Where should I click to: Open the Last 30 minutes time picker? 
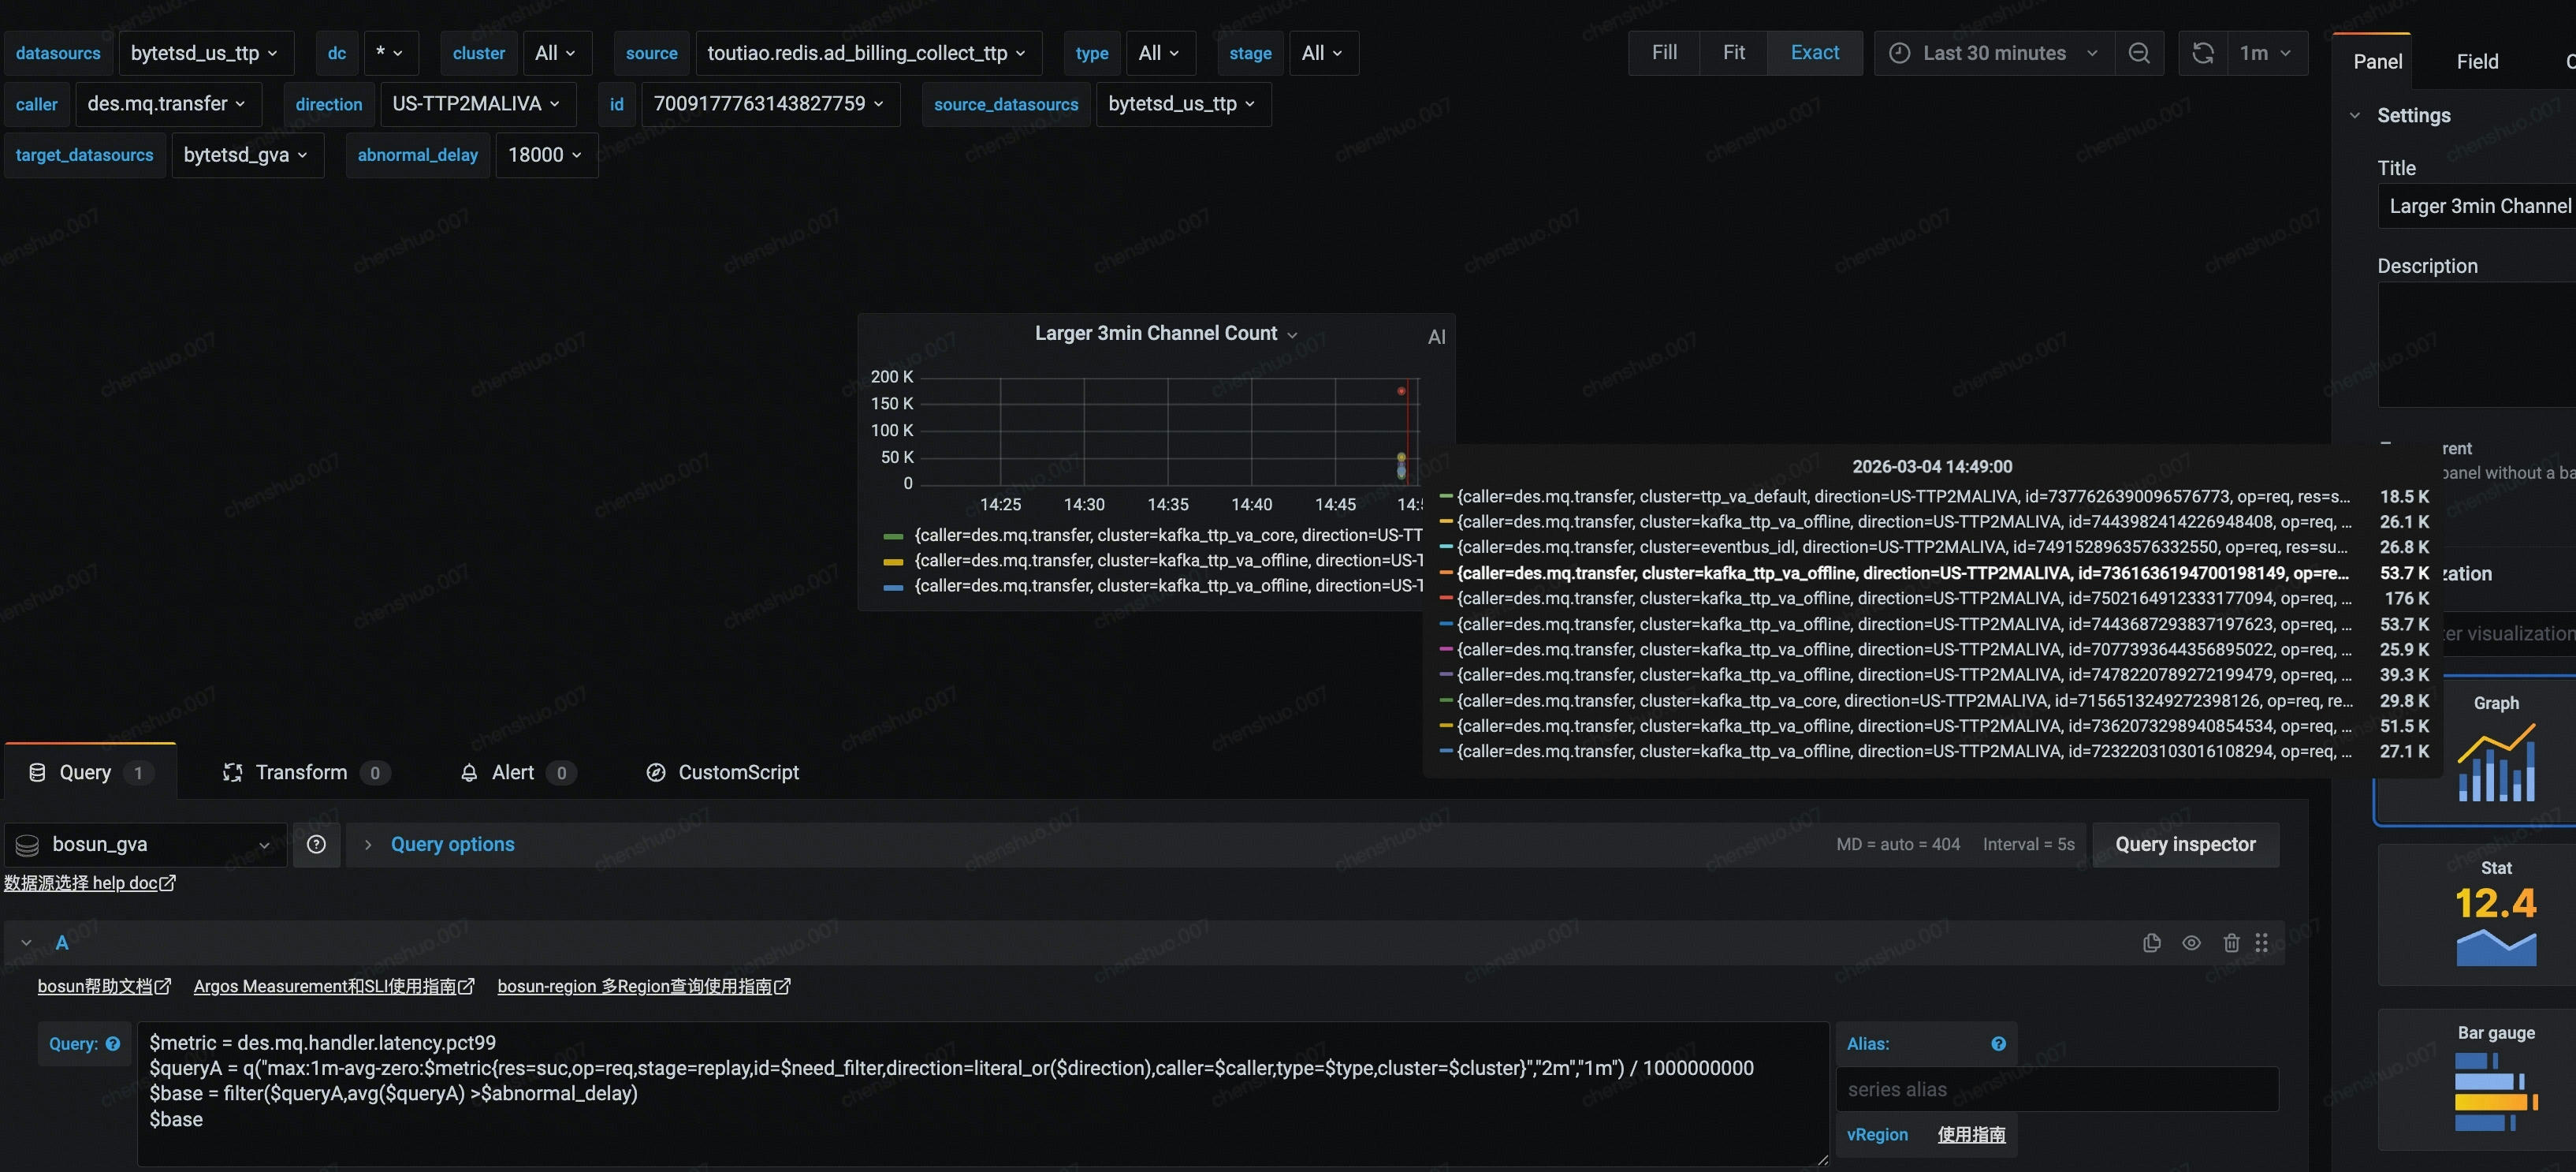click(x=1994, y=53)
